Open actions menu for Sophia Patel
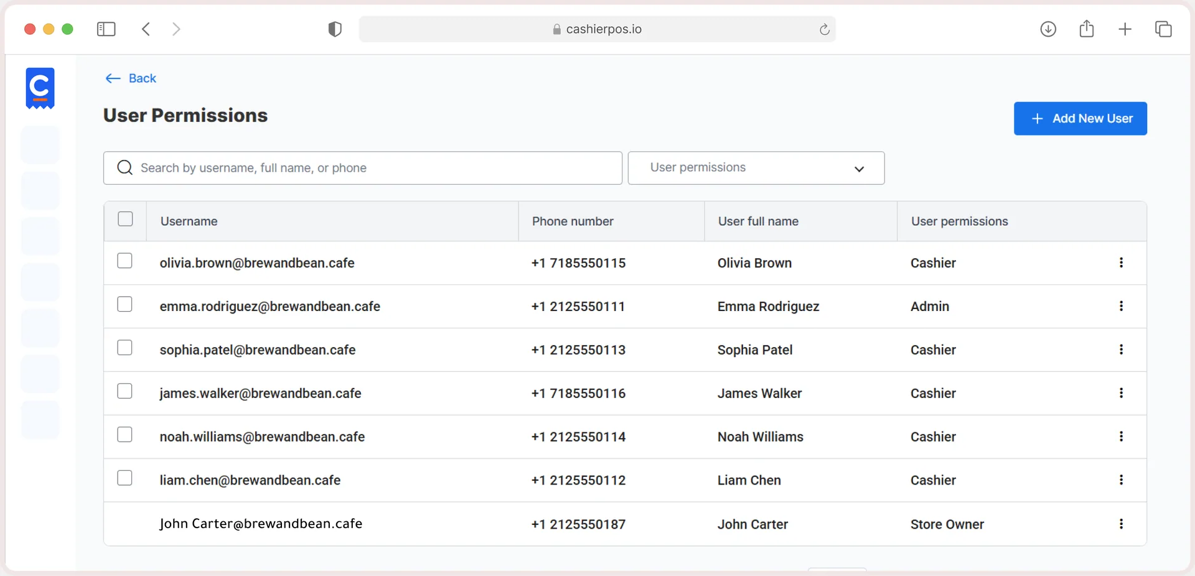 [1121, 350]
